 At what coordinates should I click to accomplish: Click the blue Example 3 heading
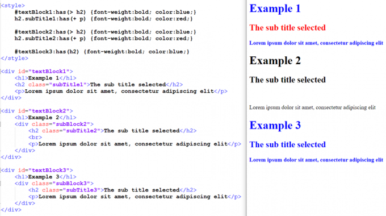pyautogui.click(x=275, y=125)
